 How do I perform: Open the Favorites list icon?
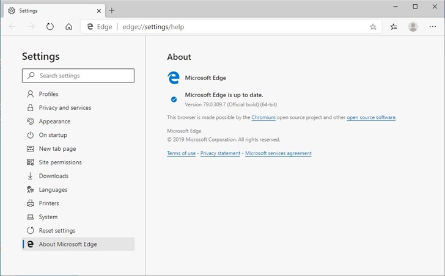click(394, 27)
